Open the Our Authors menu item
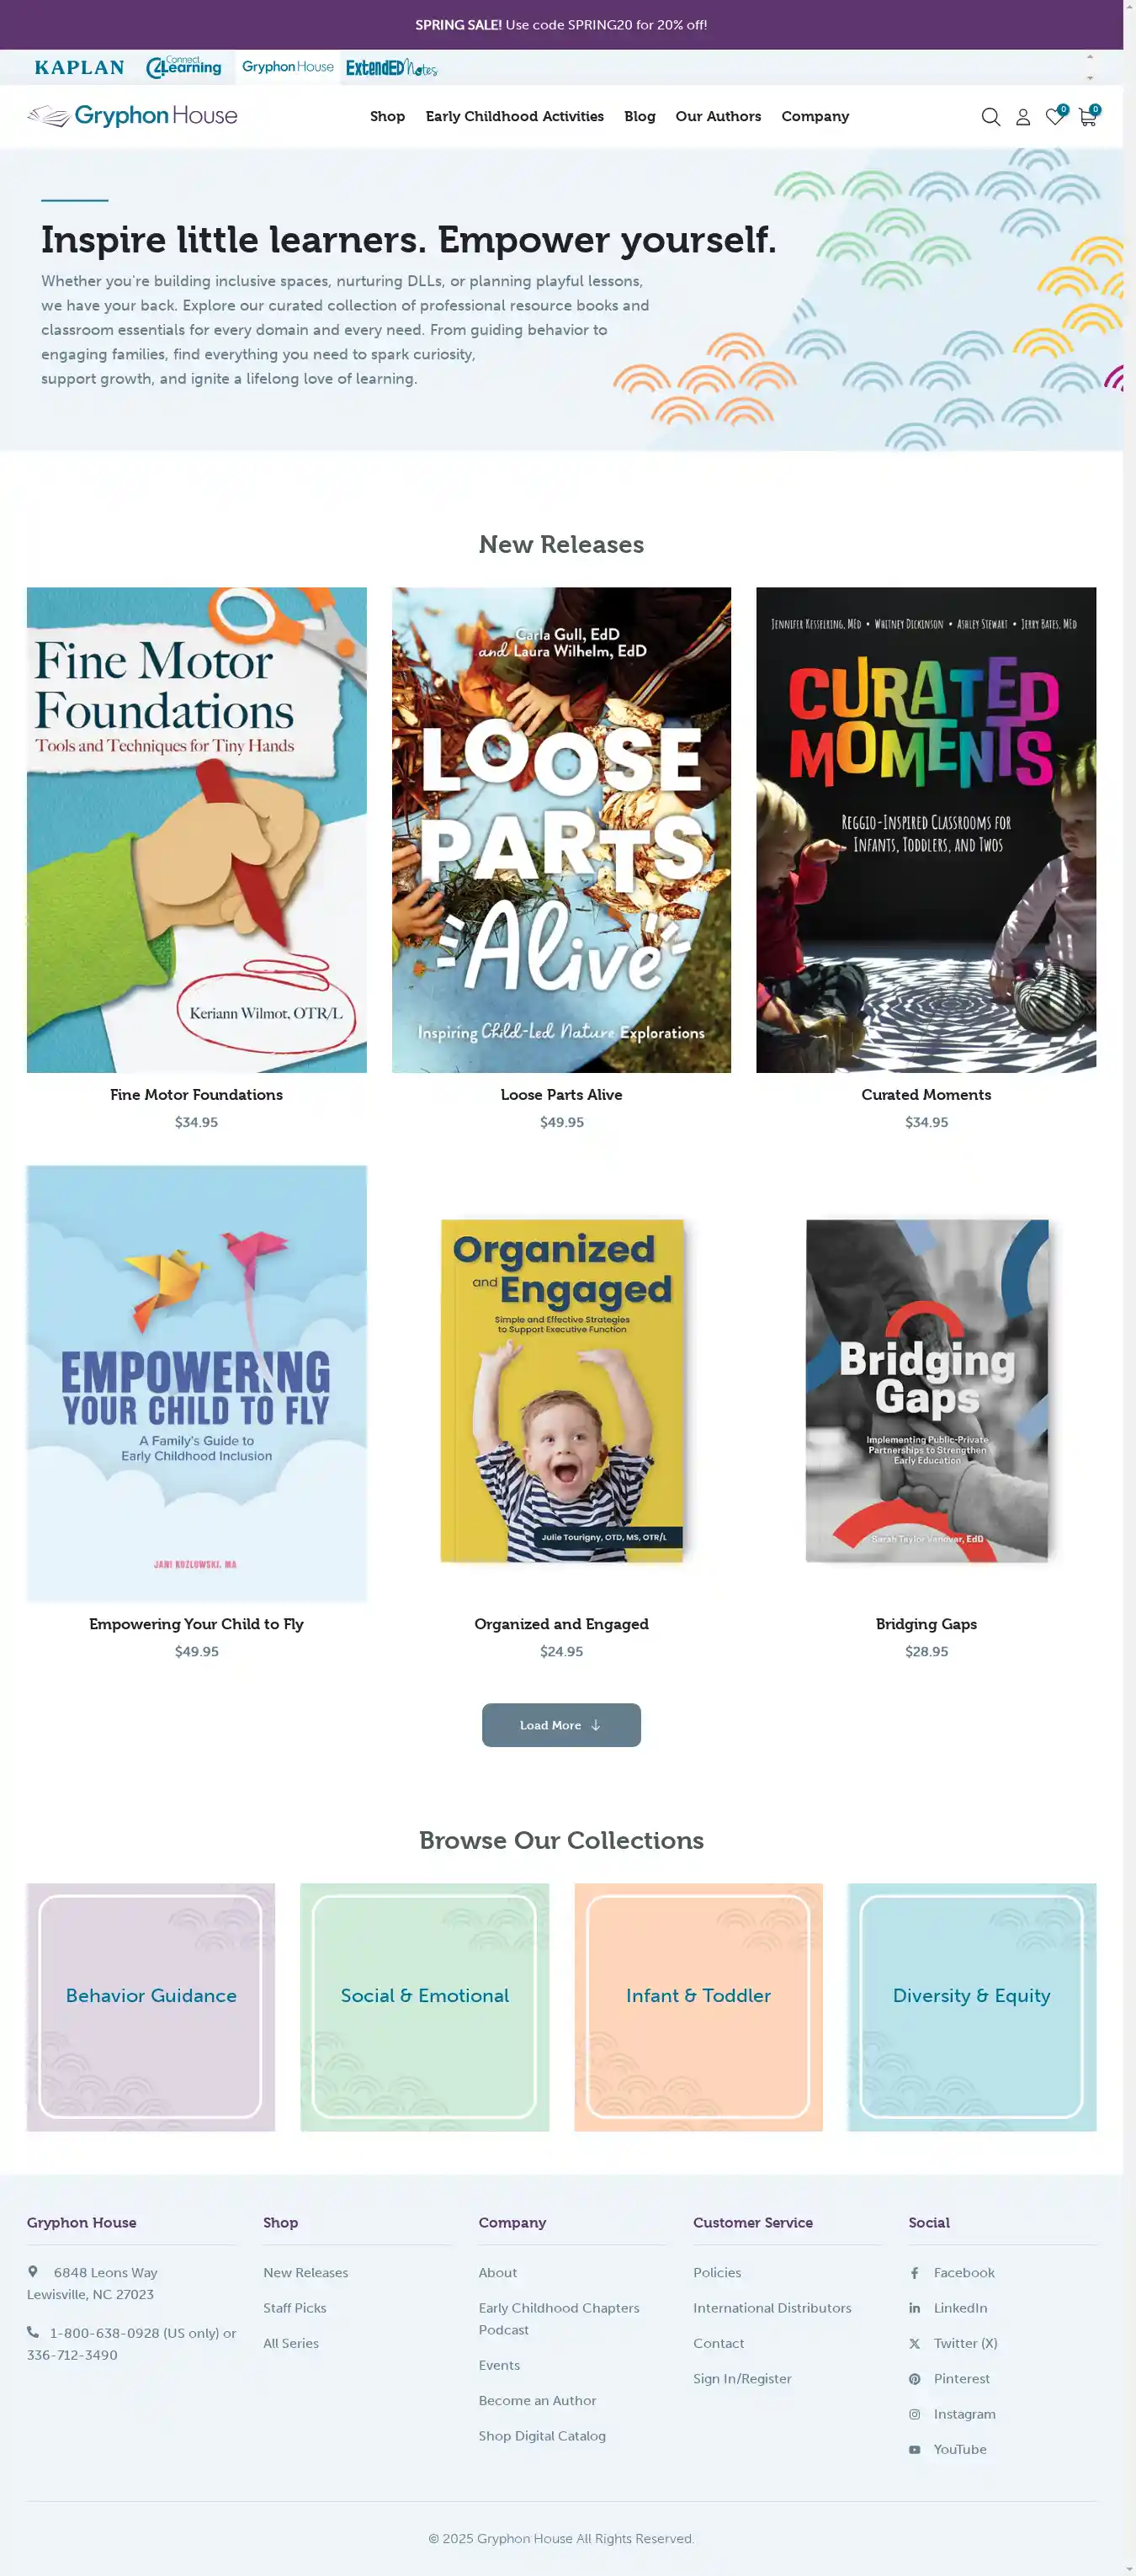This screenshot has width=1136, height=2576. point(717,116)
